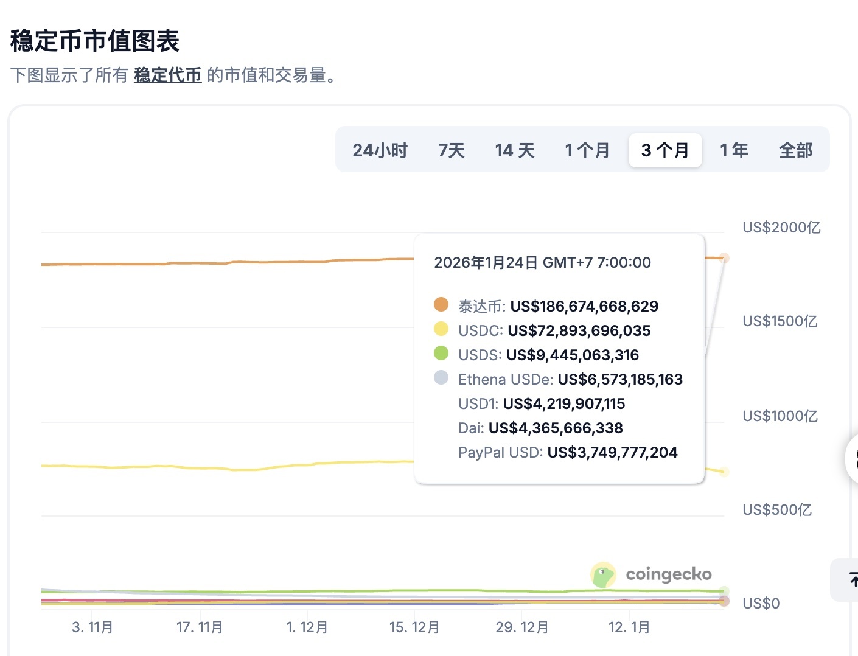This screenshot has height=656, width=858.
Task: Click the 29. 12月 date label
Action: 522,627
